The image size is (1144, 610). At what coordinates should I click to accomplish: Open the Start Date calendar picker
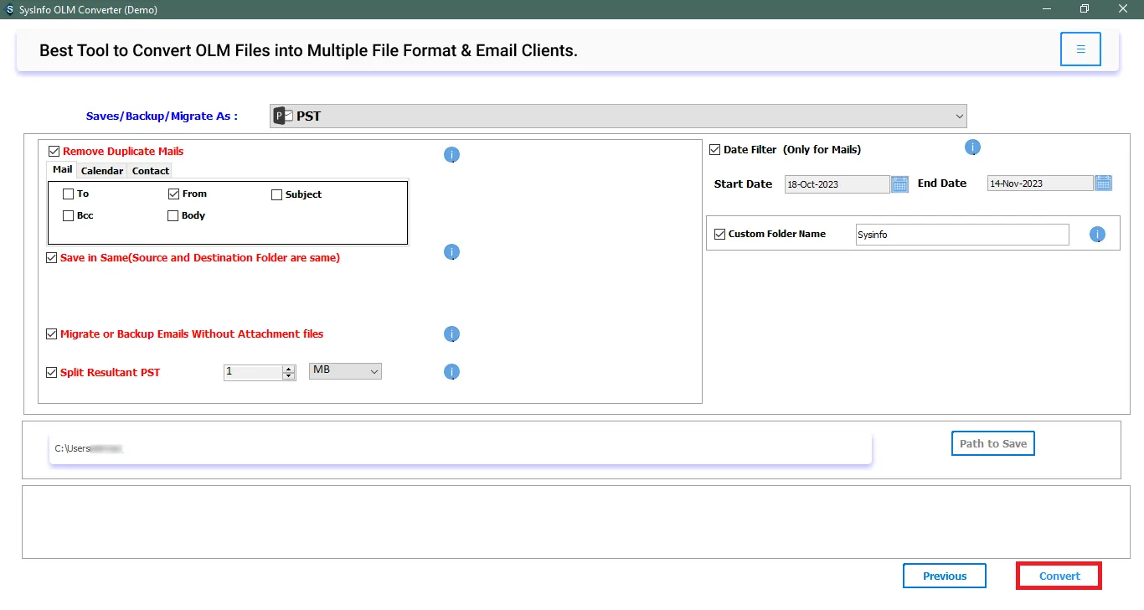point(899,184)
